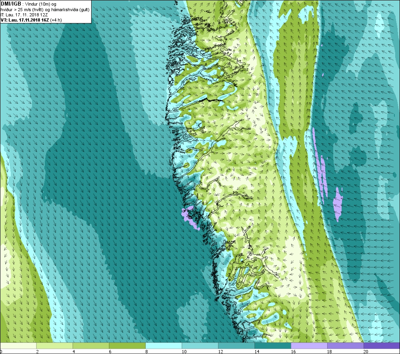
Task: Select the 6–8 m/s olive green swatch
Action: coord(127,346)
